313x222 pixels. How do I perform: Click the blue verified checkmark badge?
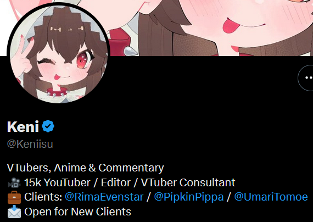[x=48, y=126]
